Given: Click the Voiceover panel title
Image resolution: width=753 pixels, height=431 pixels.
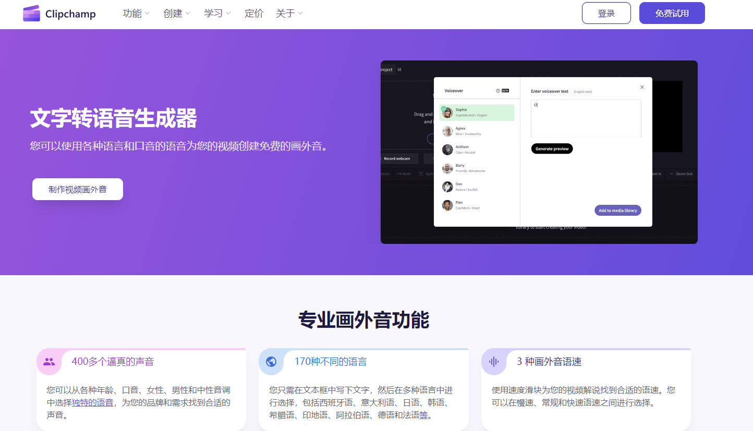Looking at the screenshot, I should 454,91.
